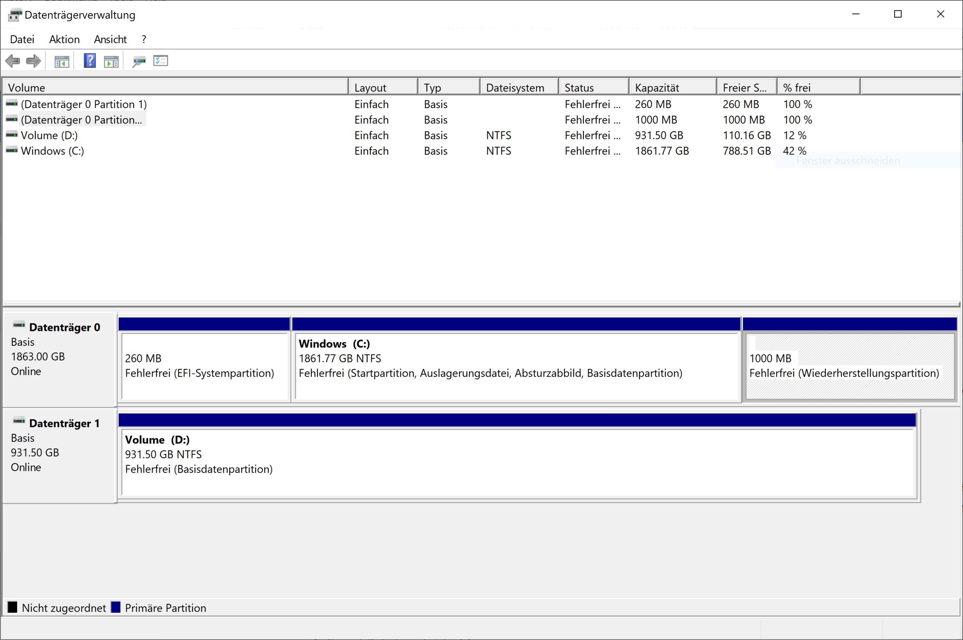The width and height of the screenshot is (963, 640).
Task: Click the drive icon of Windows (C:) row
Action: coord(12,150)
